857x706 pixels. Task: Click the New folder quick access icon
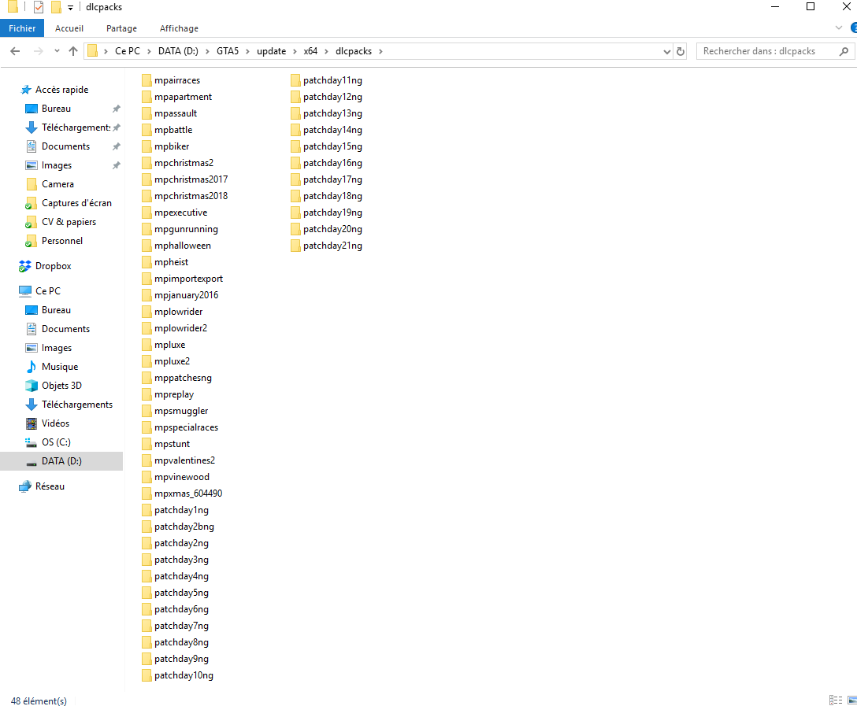click(56, 7)
